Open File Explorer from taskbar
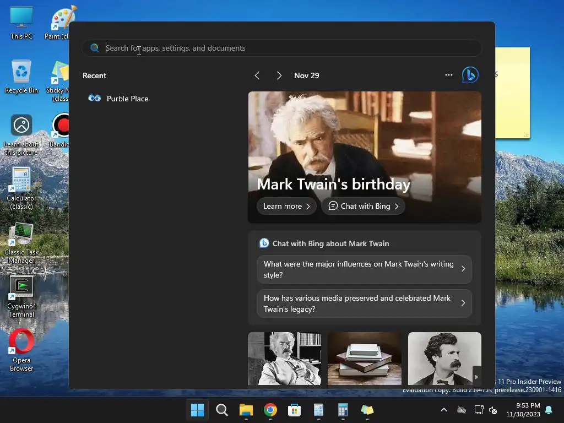The image size is (564, 423). (x=246, y=410)
